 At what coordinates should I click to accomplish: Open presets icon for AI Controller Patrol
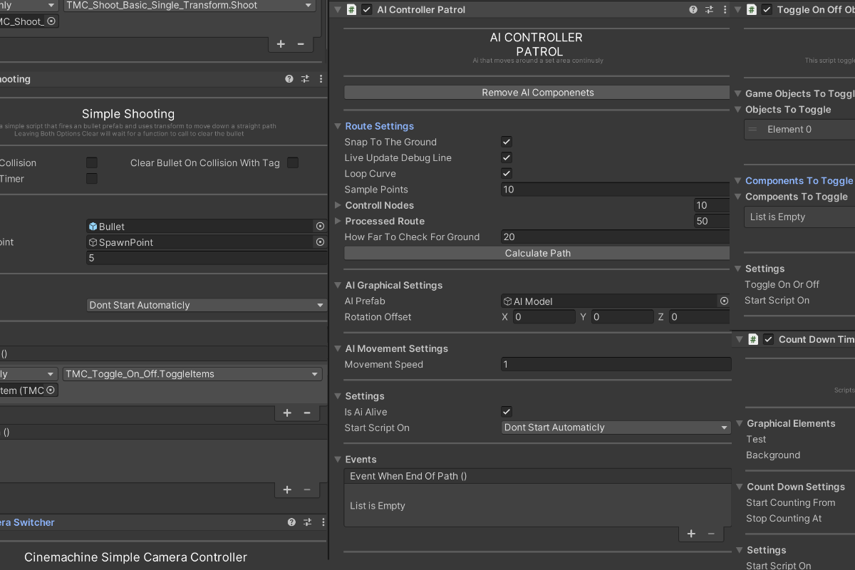pyautogui.click(x=709, y=10)
